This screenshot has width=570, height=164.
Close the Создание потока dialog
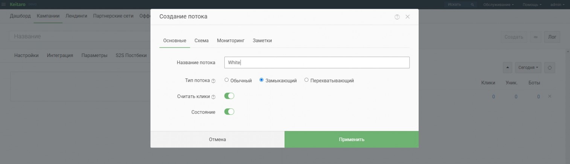(407, 17)
